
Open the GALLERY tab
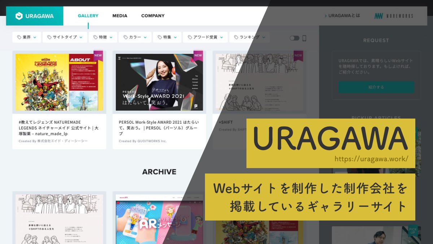[x=88, y=16]
